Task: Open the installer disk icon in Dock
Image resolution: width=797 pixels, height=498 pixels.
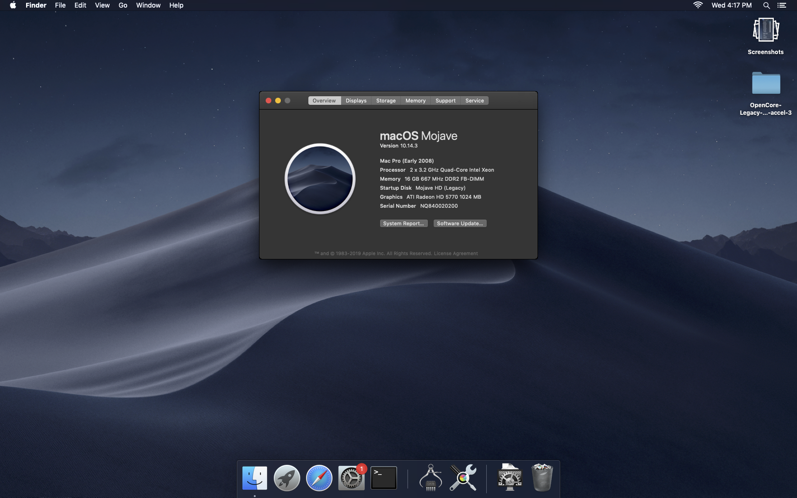Action: tap(510, 477)
